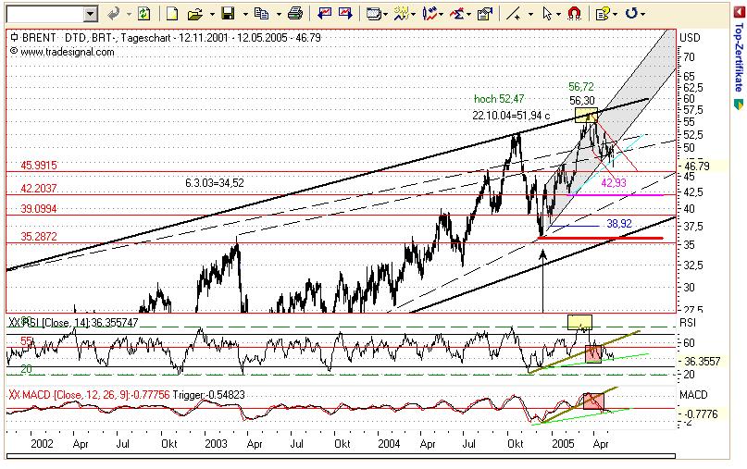
Task: Print the chart with the printer icon
Action: click(x=295, y=14)
